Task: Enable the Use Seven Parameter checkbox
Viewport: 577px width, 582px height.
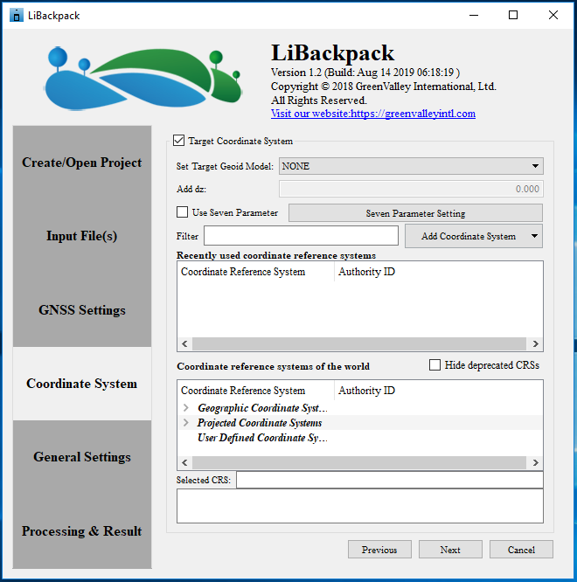Action: [182, 212]
